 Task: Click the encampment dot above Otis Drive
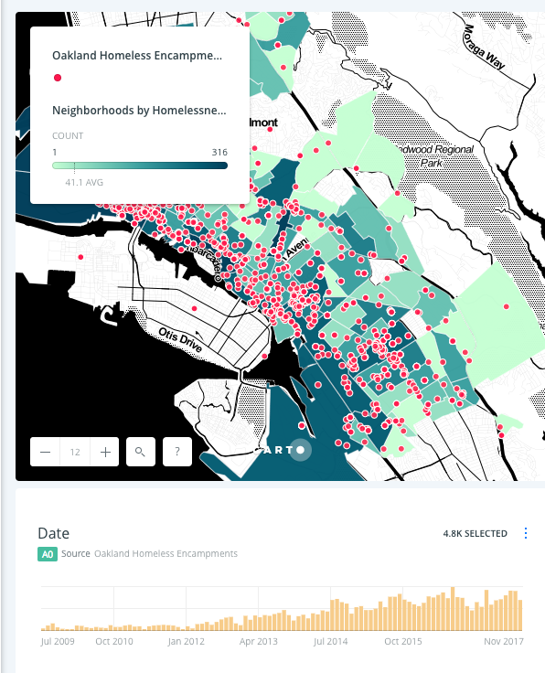(x=195, y=308)
